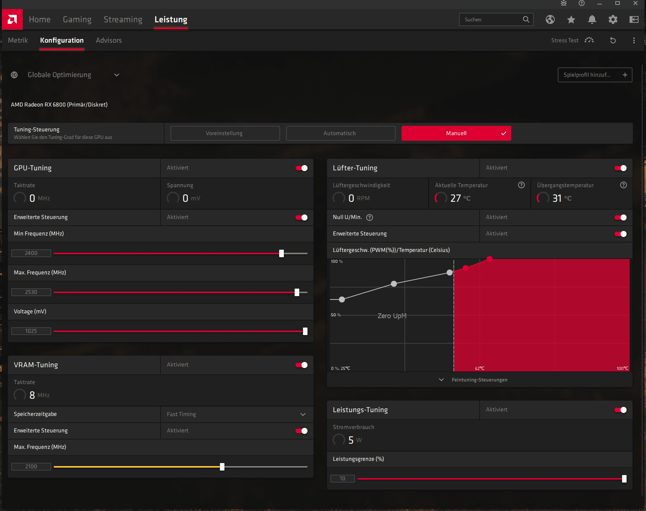Toggle VRAM Erweiterte Steuerung switch

click(x=301, y=431)
